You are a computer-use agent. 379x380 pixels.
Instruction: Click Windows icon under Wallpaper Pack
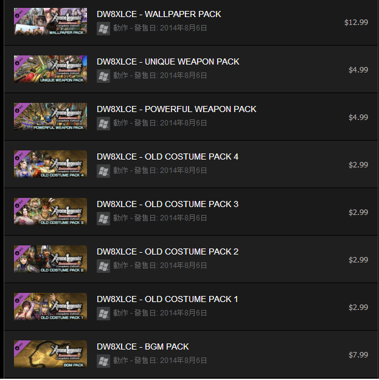(103, 29)
